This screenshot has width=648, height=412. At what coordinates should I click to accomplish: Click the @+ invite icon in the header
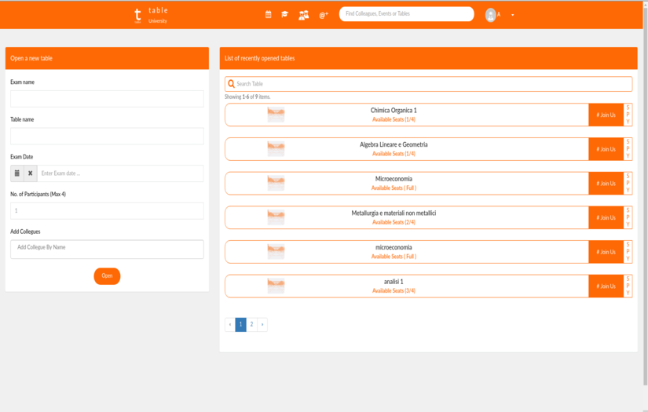pyautogui.click(x=324, y=15)
